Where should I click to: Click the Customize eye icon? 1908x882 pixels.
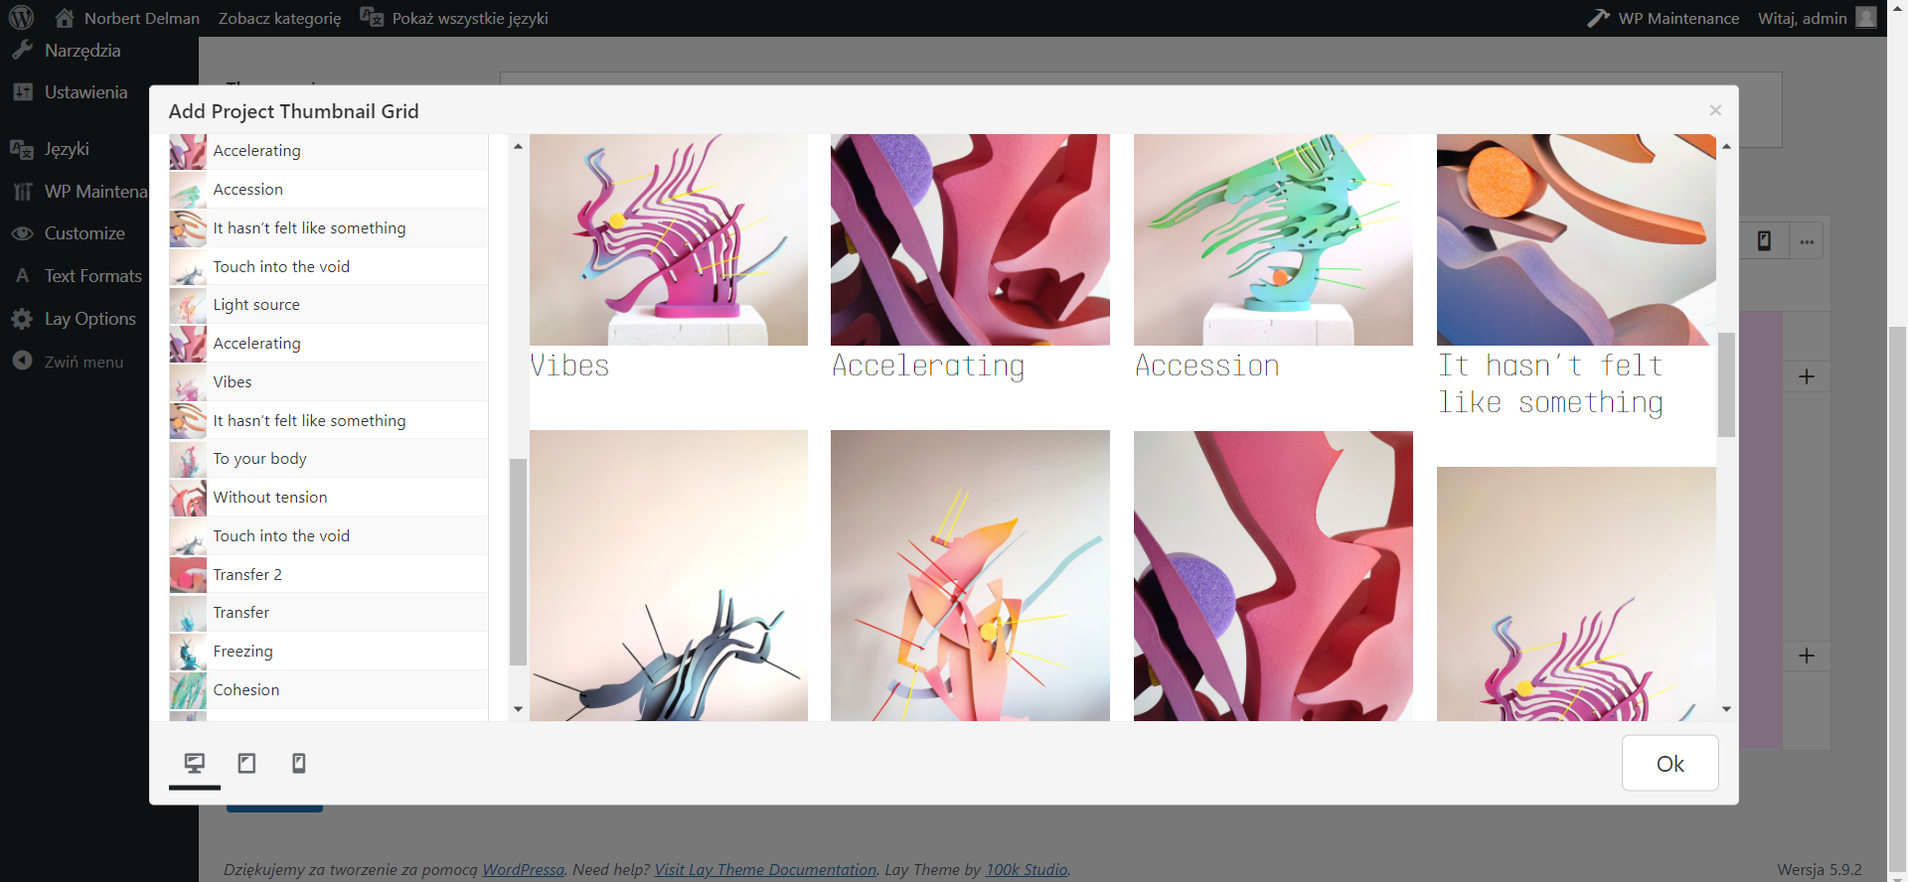click(x=22, y=233)
